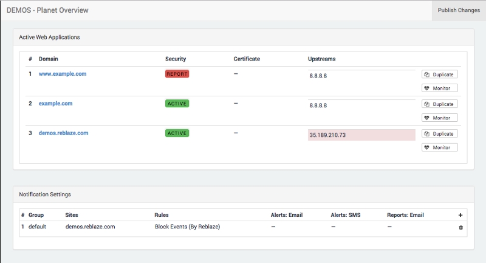
Task: Click ACTIVE badge for example.com
Action: pyautogui.click(x=177, y=104)
